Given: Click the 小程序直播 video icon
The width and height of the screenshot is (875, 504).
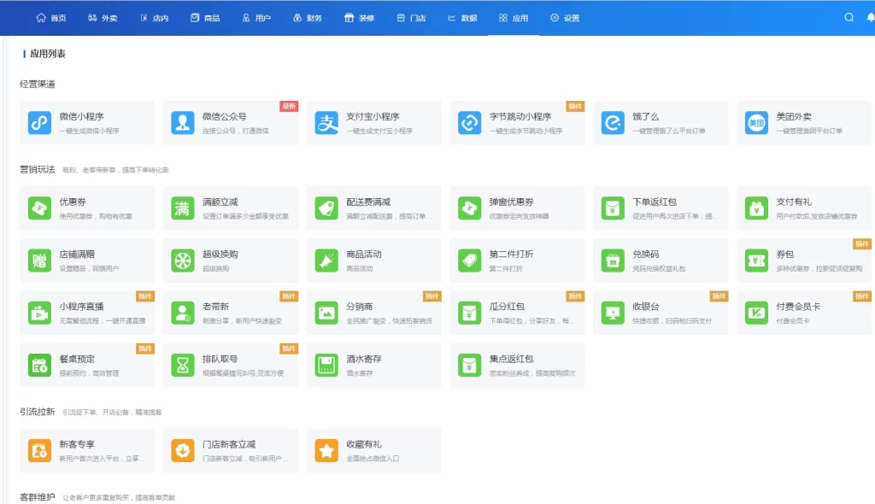Looking at the screenshot, I should click(39, 313).
